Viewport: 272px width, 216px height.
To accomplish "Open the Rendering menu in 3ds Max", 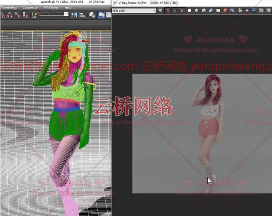I will 9,8.
